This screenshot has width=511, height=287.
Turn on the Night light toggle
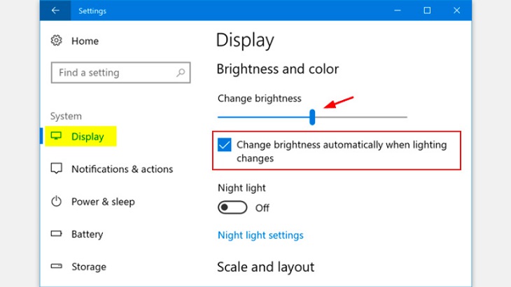pyautogui.click(x=233, y=208)
